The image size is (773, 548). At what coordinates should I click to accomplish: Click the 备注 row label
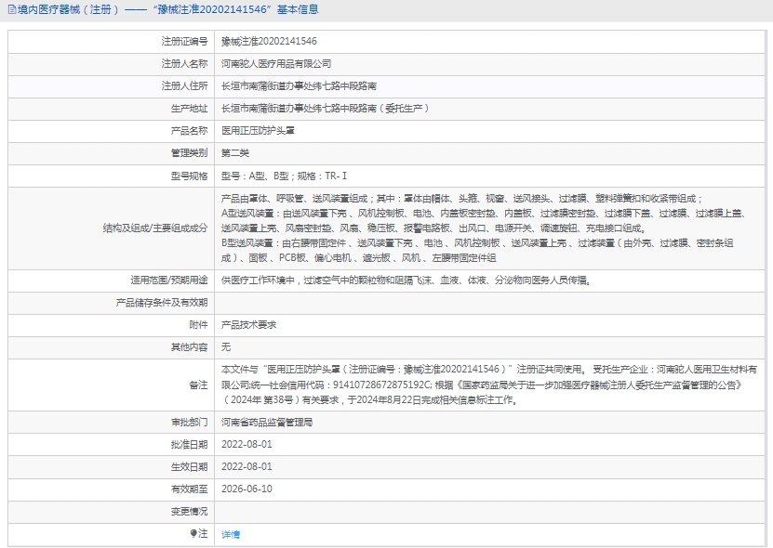(197, 385)
